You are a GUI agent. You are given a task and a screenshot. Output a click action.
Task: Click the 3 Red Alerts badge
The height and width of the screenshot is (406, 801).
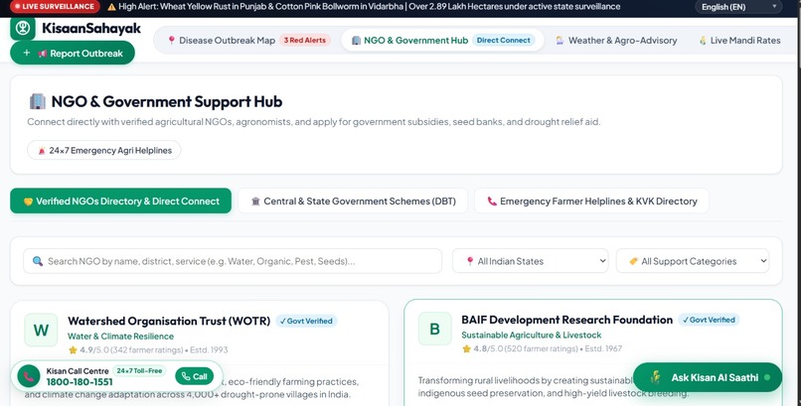[x=305, y=41]
